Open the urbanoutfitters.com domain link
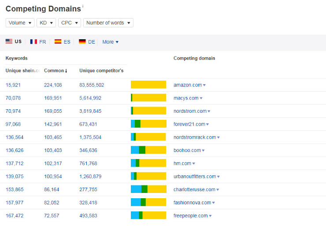Image resolution: width=326 pixels, height=237 pixels. tap(195, 177)
